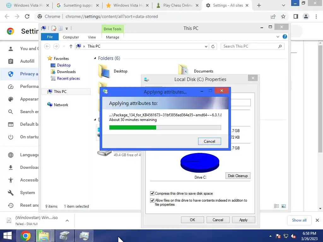323x242 pixels.
Task: Click OK in Local Disk Properties
Action: click(x=192, y=220)
